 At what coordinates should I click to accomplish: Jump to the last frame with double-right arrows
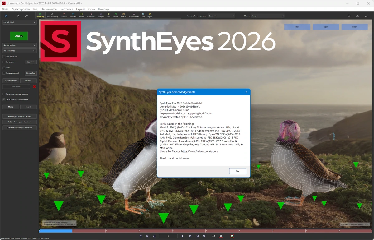[x=204, y=236]
